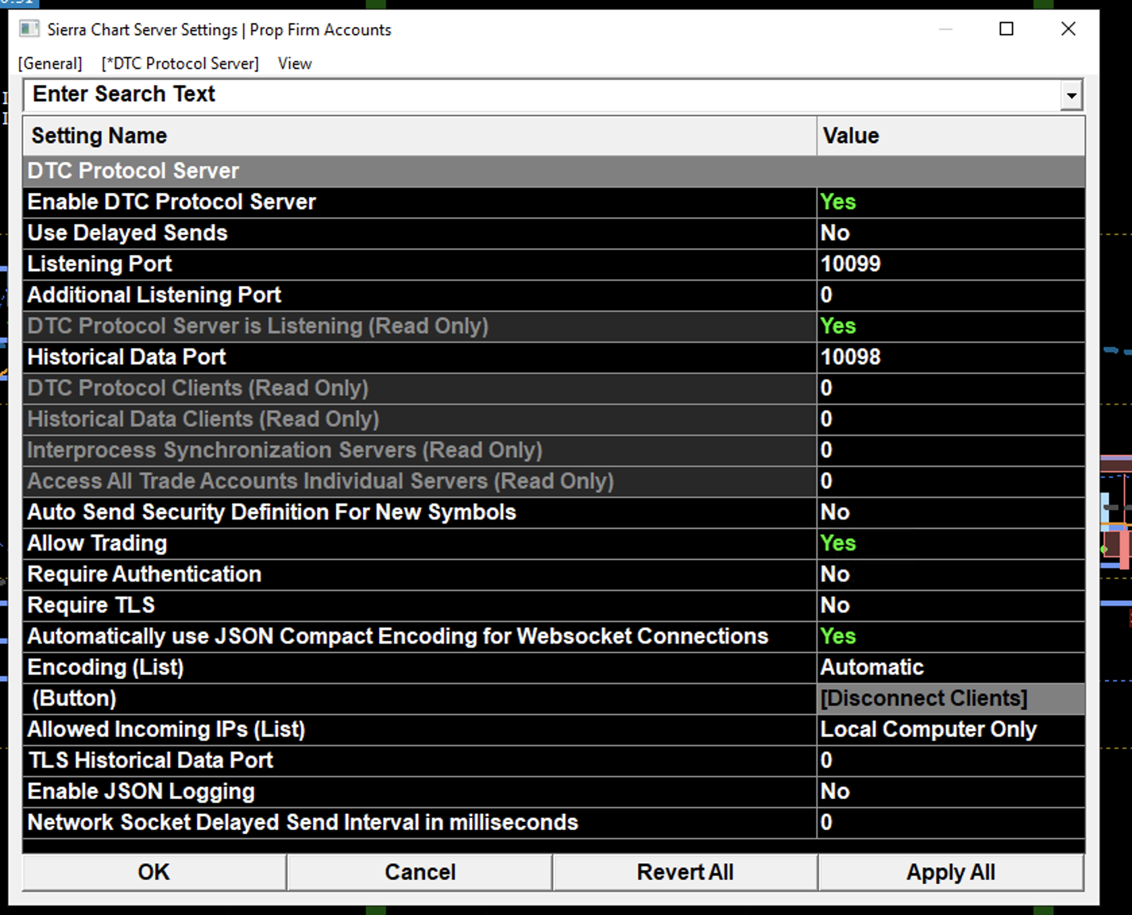Image resolution: width=1132 pixels, height=915 pixels.
Task: Click the Setting Name column header
Action: tap(420, 136)
